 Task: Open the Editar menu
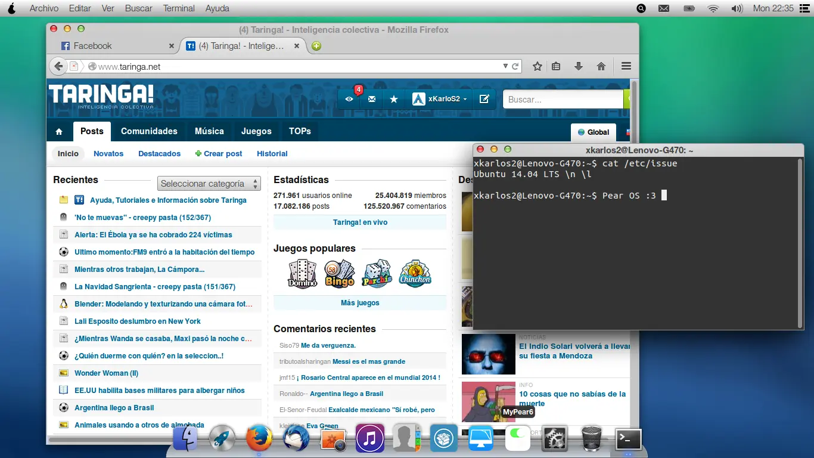80,8
